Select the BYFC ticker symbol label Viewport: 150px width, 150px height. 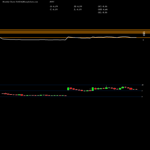coord(52,2)
